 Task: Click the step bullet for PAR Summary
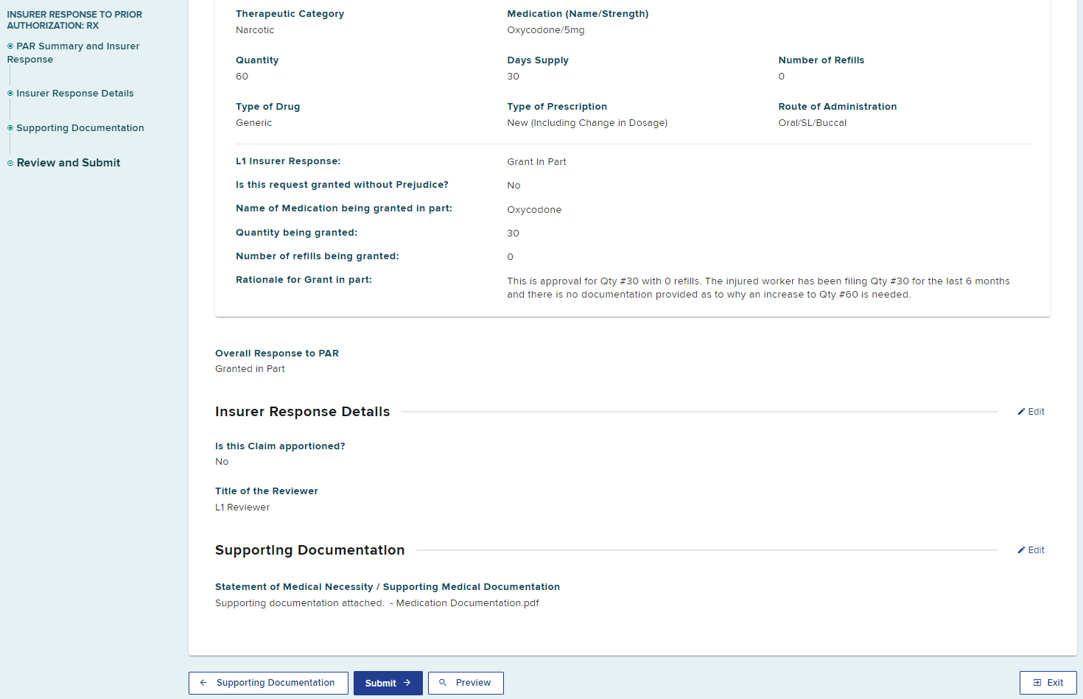click(10, 46)
